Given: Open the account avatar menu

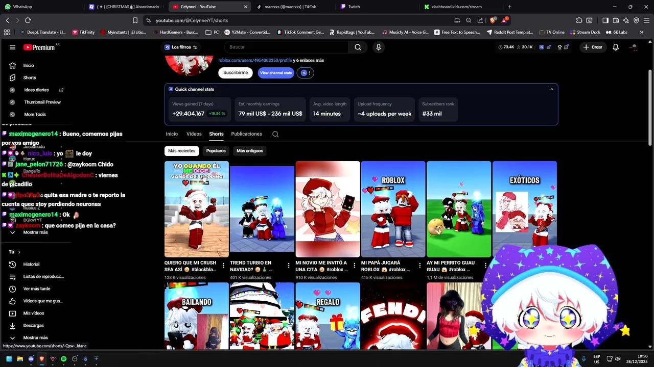Looking at the screenshot, I should pos(634,47).
